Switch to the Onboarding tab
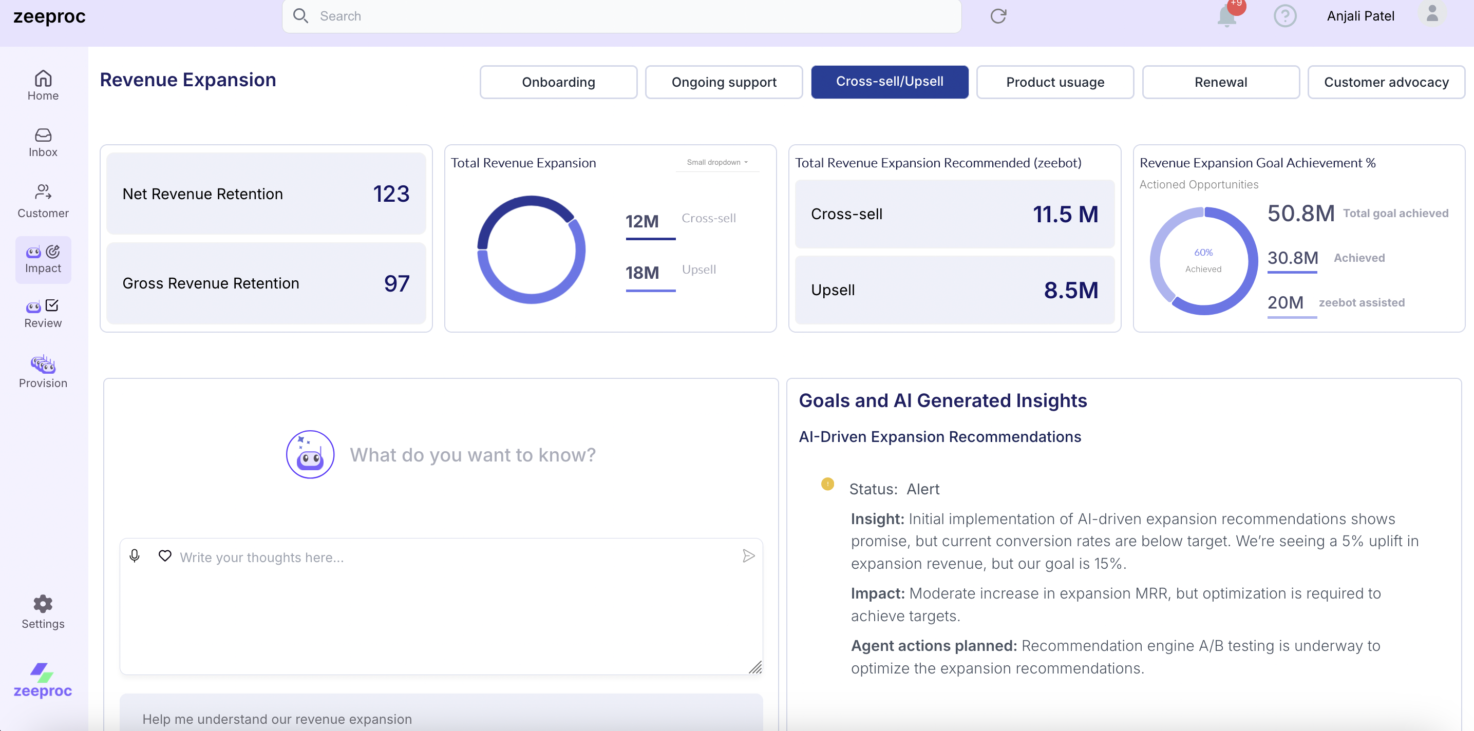This screenshot has width=1474, height=731. pyautogui.click(x=558, y=82)
